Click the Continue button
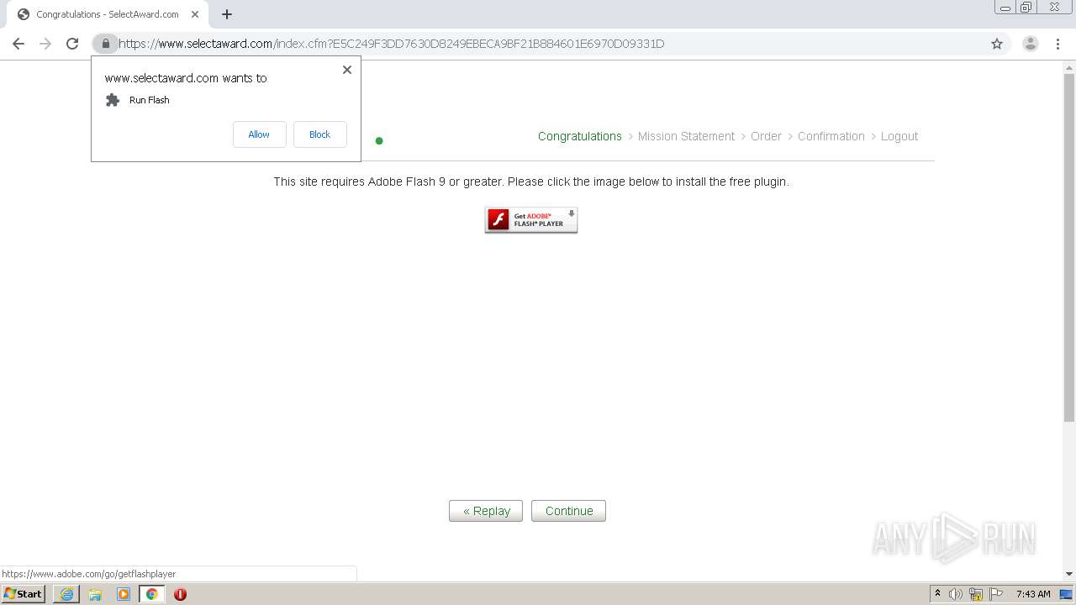 pyautogui.click(x=568, y=511)
